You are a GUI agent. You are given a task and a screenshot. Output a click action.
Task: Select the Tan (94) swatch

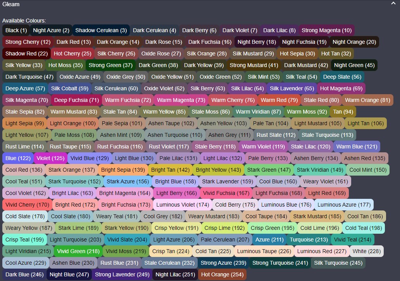coord(343,112)
